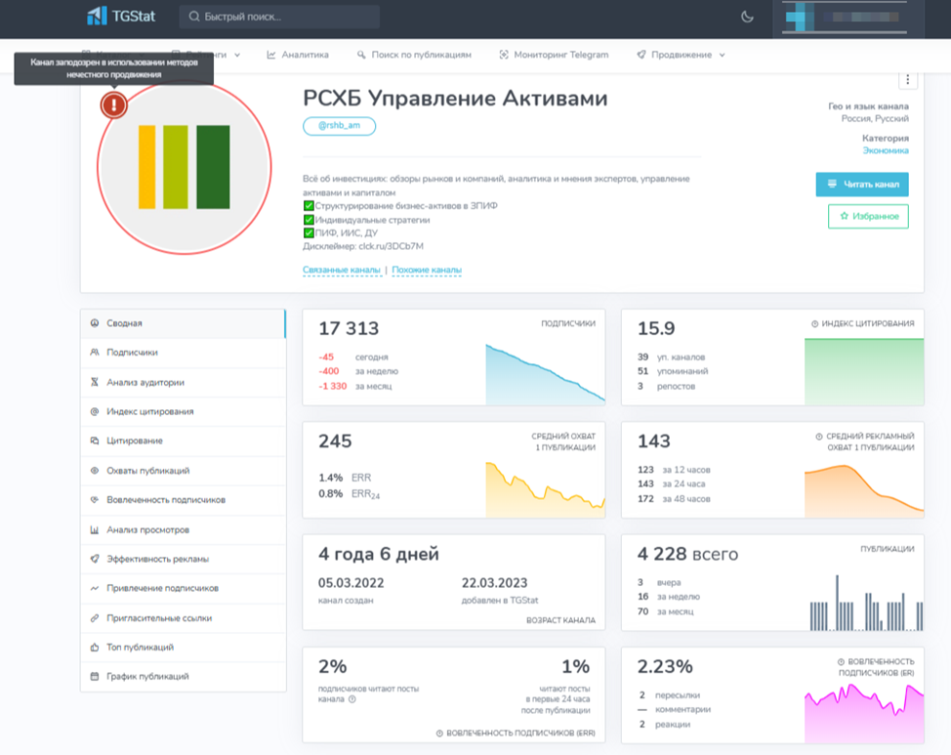Viewport: 951px width, 755px height.
Task: Click the График публикаций calendar icon
Action: (x=95, y=676)
